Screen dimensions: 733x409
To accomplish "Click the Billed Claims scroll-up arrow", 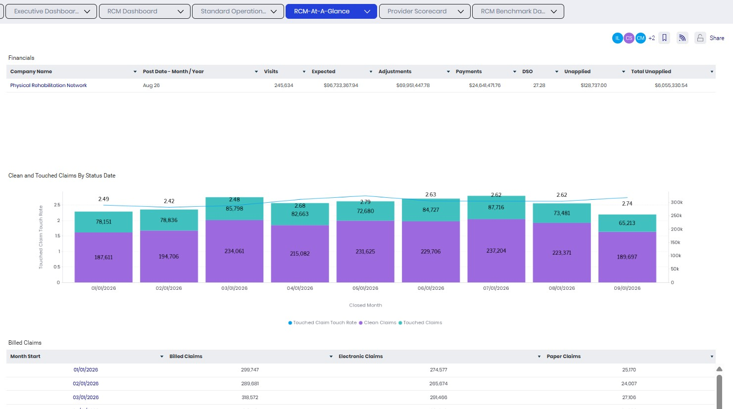I will click(x=719, y=369).
